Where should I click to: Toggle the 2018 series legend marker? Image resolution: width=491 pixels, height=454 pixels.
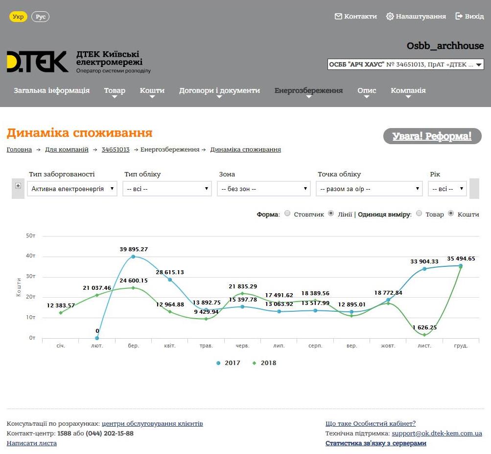(x=254, y=363)
